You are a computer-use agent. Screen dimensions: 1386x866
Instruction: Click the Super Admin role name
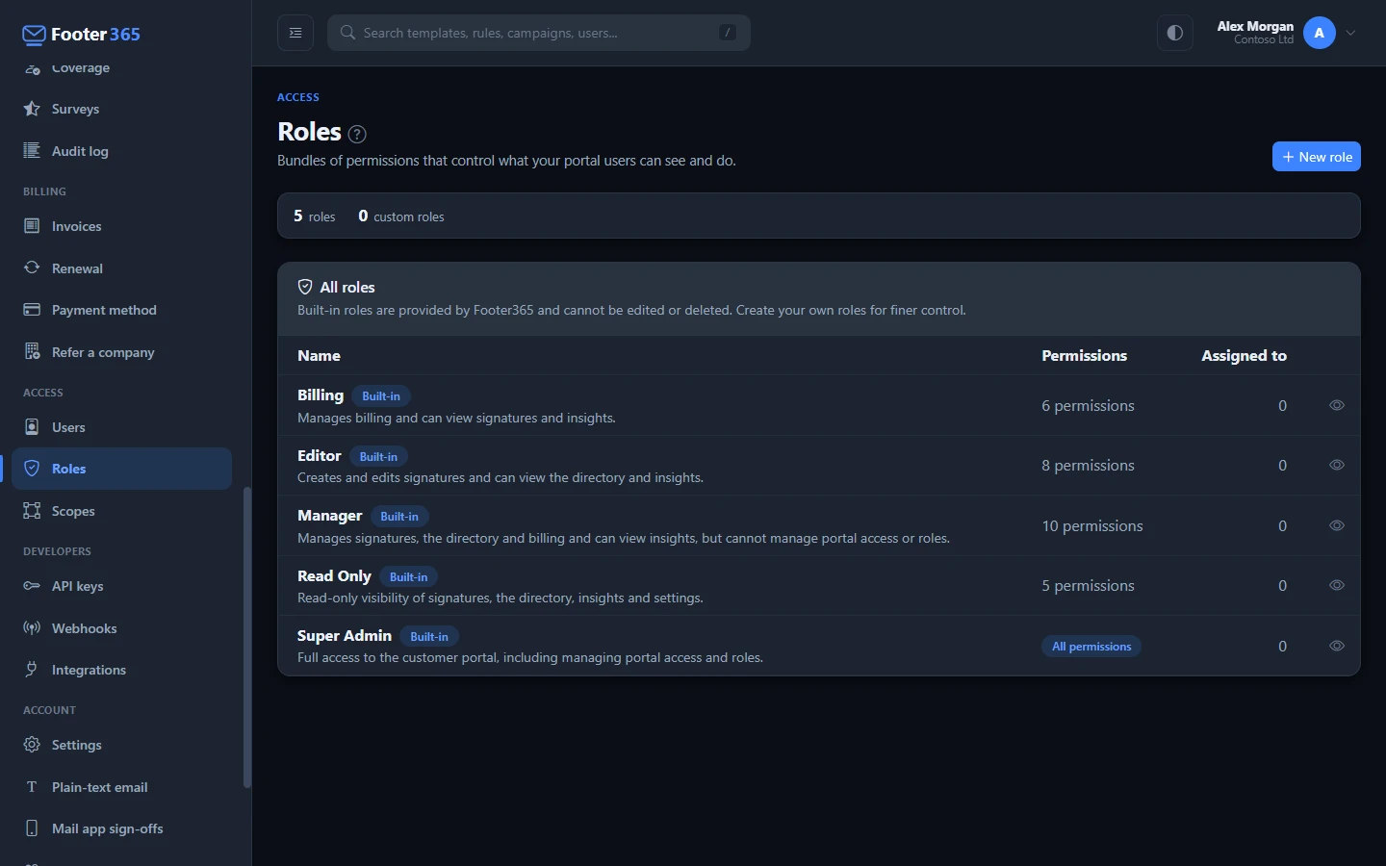tap(345, 636)
